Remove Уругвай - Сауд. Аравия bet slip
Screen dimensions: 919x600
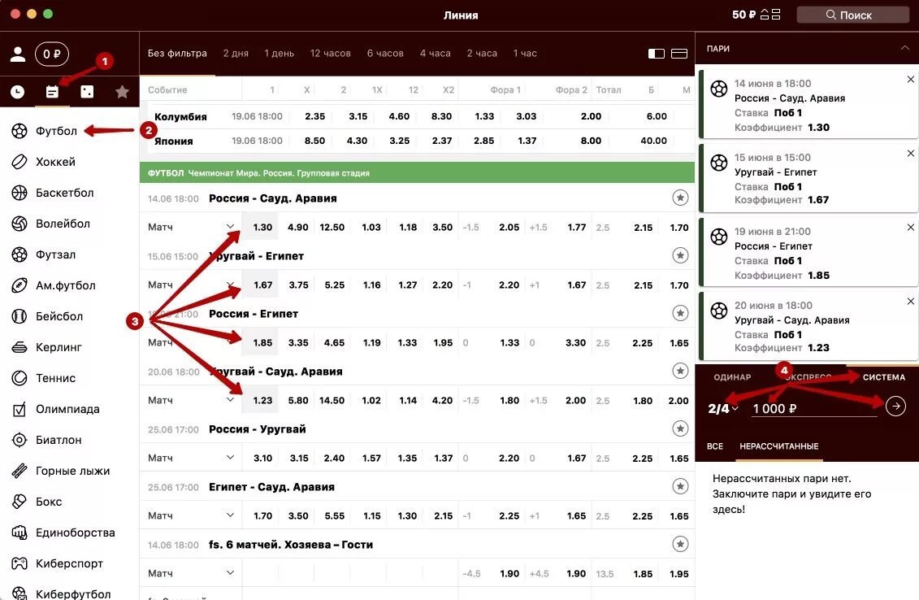tap(910, 301)
